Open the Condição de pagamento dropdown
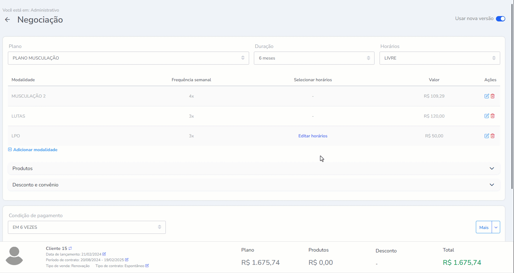Screen dimensions: 514x273 [87, 227]
